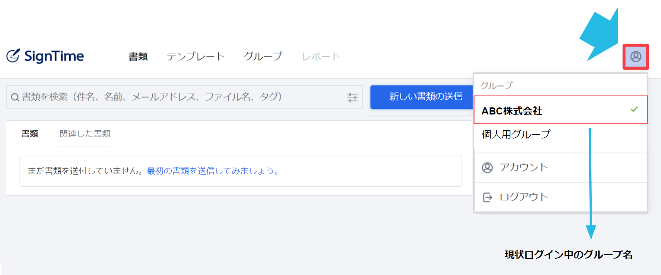Switch to the 関連した書類 tab
This screenshot has width=661, height=275.
[85, 134]
